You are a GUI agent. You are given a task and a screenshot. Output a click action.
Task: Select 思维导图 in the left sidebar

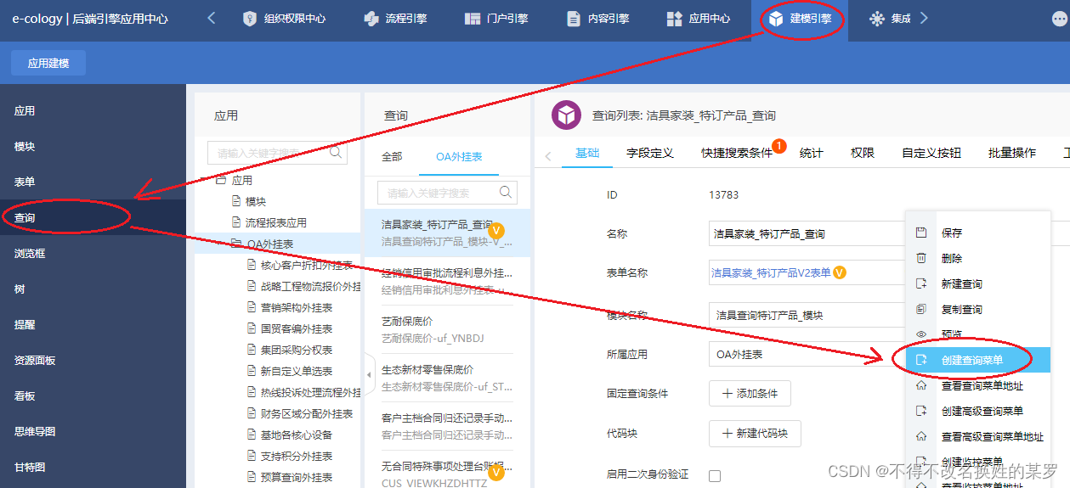coord(93,432)
